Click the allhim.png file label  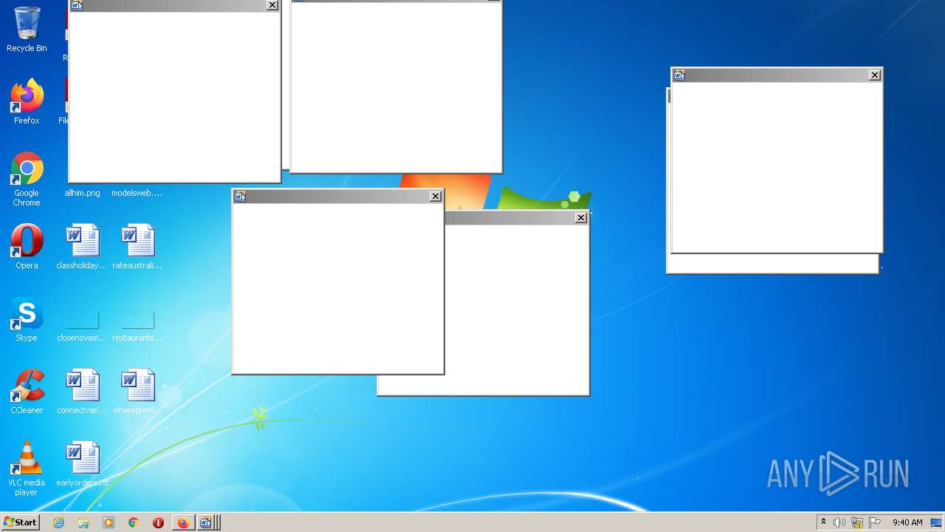pyautogui.click(x=82, y=193)
